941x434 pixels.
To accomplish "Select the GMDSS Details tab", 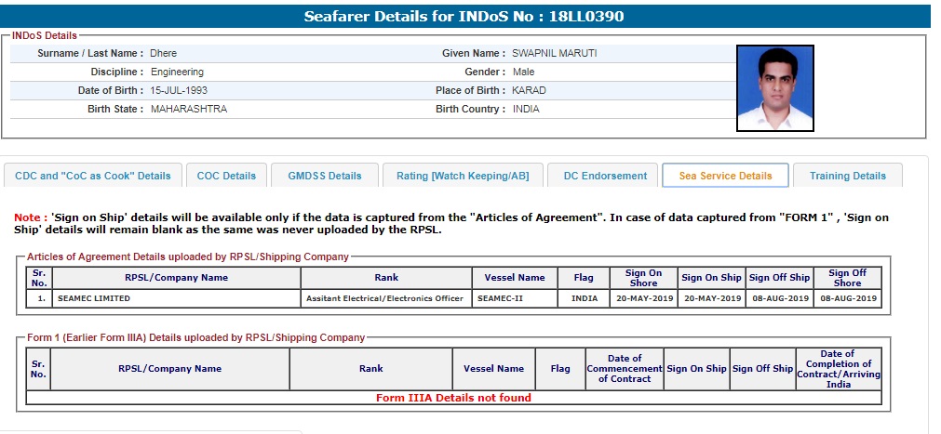I will (x=325, y=176).
